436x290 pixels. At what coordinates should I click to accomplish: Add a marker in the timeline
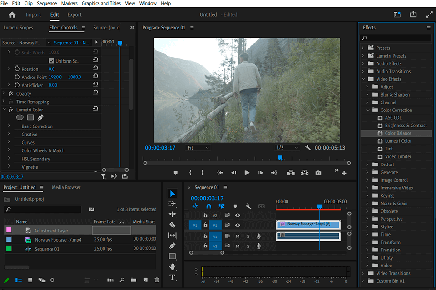[x=235, y=207]
